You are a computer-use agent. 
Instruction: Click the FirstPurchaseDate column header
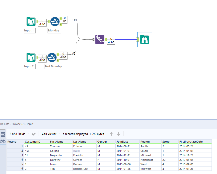[x=195, y=142]
